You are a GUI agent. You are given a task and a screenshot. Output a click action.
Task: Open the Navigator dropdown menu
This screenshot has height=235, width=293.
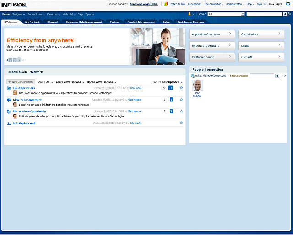click(x=18, y=14)
